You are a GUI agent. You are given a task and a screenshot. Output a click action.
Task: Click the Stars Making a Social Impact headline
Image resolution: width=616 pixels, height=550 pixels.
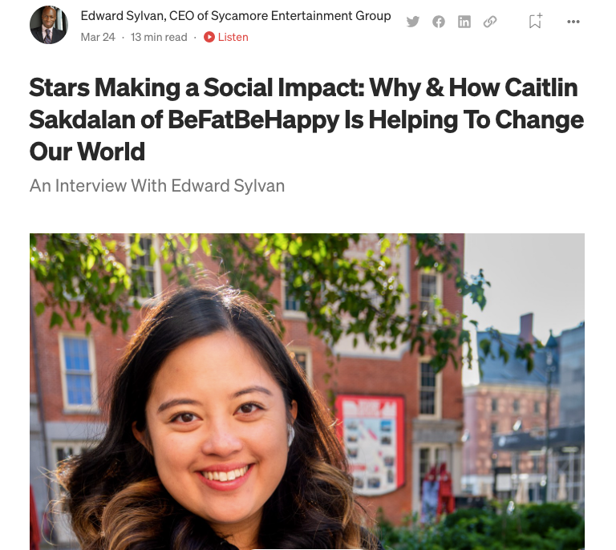pyautogui.click(x=306, y=119)
